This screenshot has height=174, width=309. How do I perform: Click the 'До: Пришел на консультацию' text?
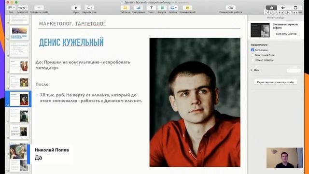pyautogui.click(x=83, y=65)
